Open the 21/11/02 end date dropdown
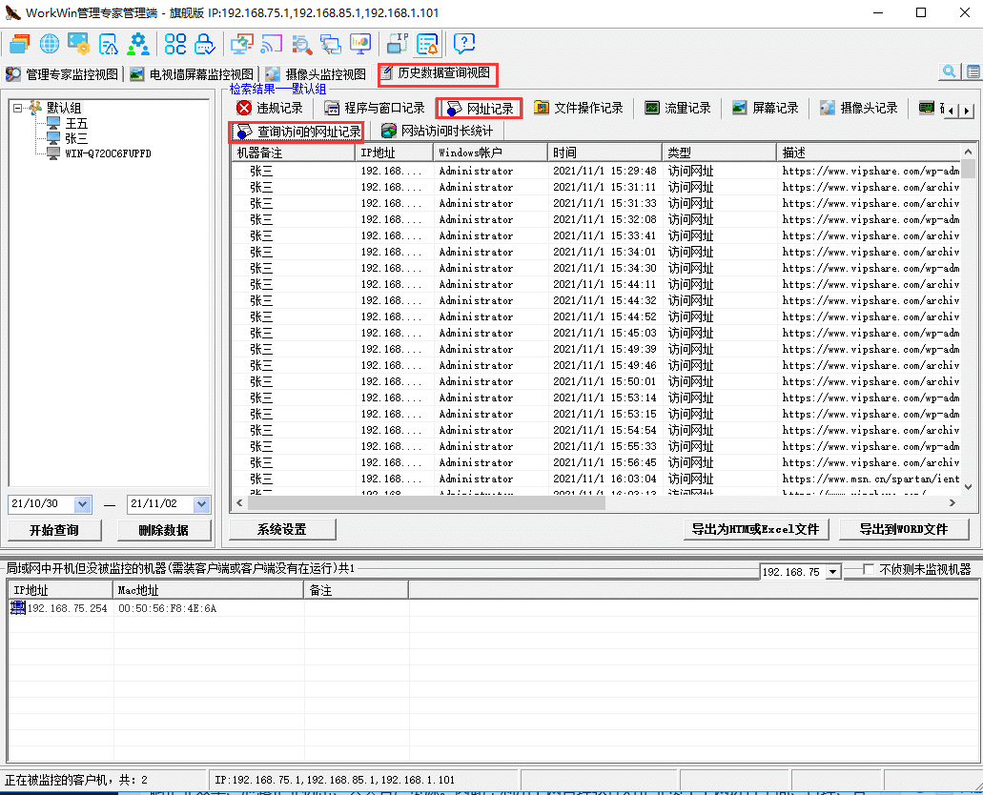983x795 pixels. [201, 504]
